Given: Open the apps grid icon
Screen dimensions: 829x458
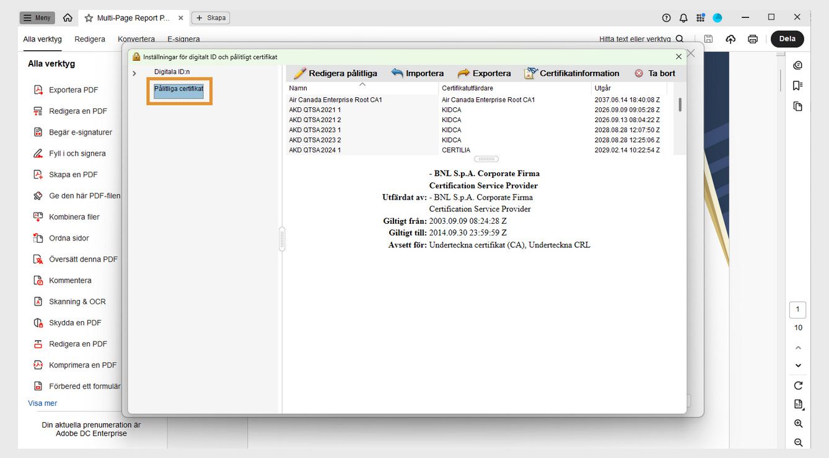Looking at the screenshot, I should [700, 18].
